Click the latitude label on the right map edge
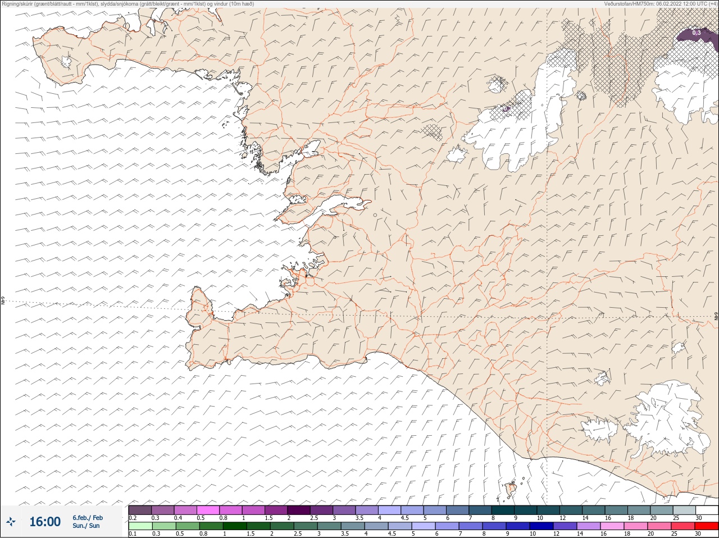 point(716,316)
